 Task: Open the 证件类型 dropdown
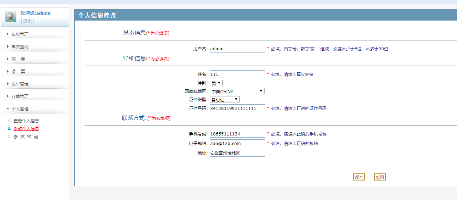[225, 99]
